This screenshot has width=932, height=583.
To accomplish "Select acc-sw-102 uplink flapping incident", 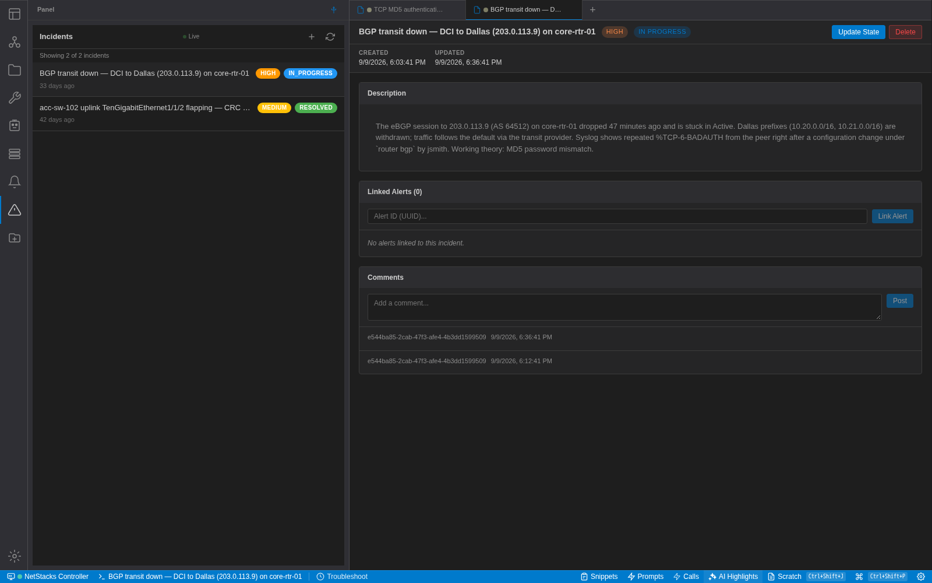I will click(x=188, y=114).
